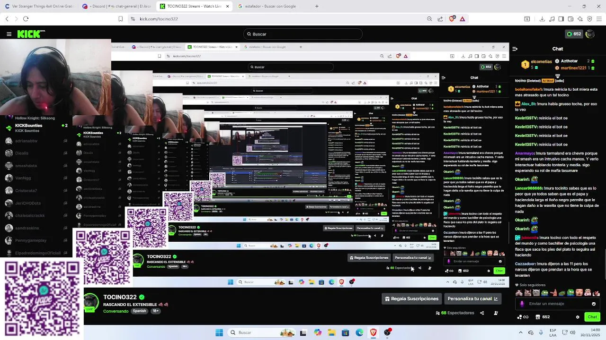Toggle the browser sidebar panel icon
Screen dimensions: 606x340
pyautogui.click(x=561, y=19)
